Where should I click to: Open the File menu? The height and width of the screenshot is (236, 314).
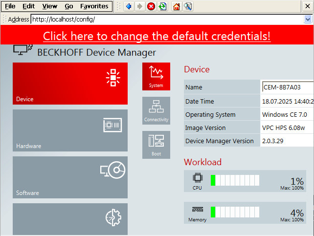10,6
